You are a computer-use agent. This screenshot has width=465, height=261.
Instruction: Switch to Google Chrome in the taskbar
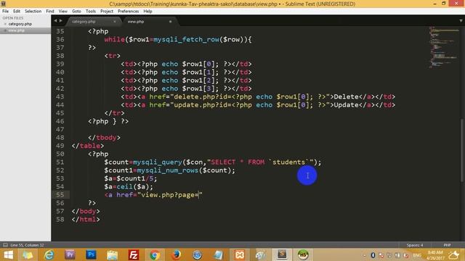pos(155,254)
